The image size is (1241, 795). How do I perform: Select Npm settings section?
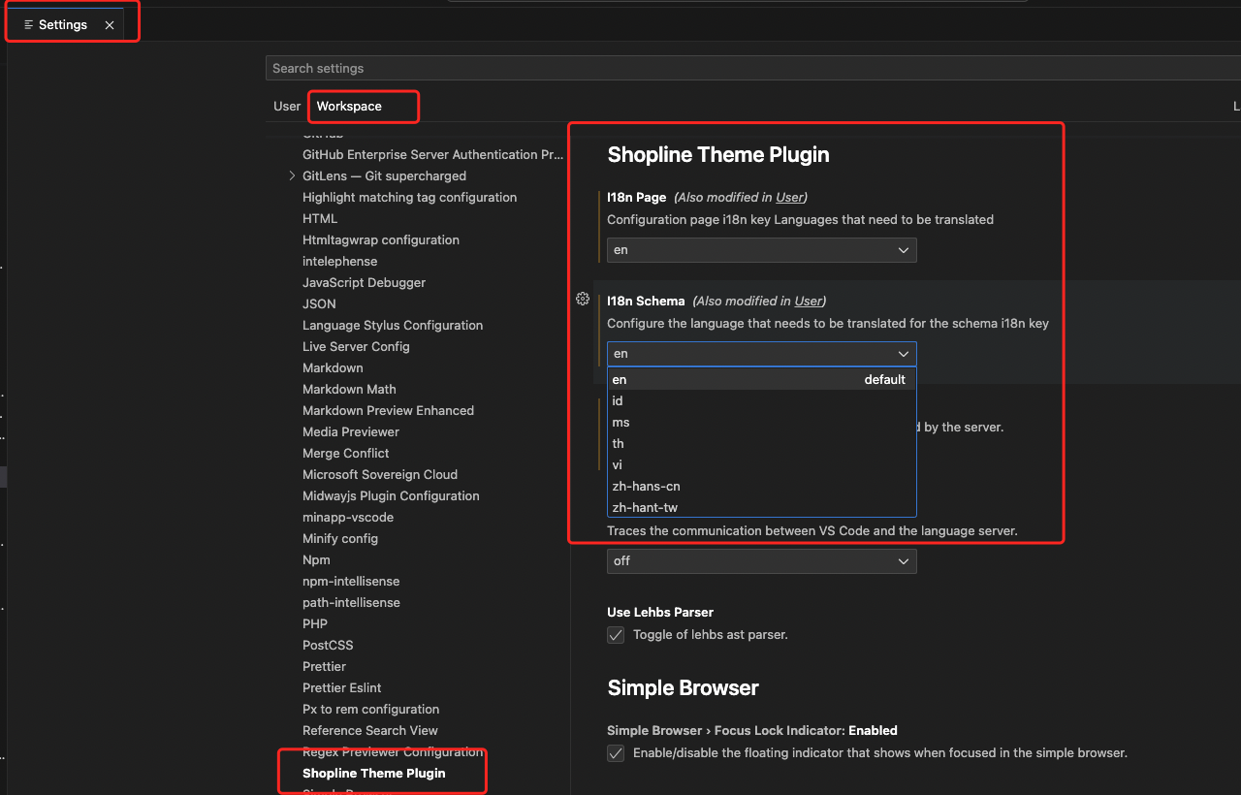click(316, 559)
